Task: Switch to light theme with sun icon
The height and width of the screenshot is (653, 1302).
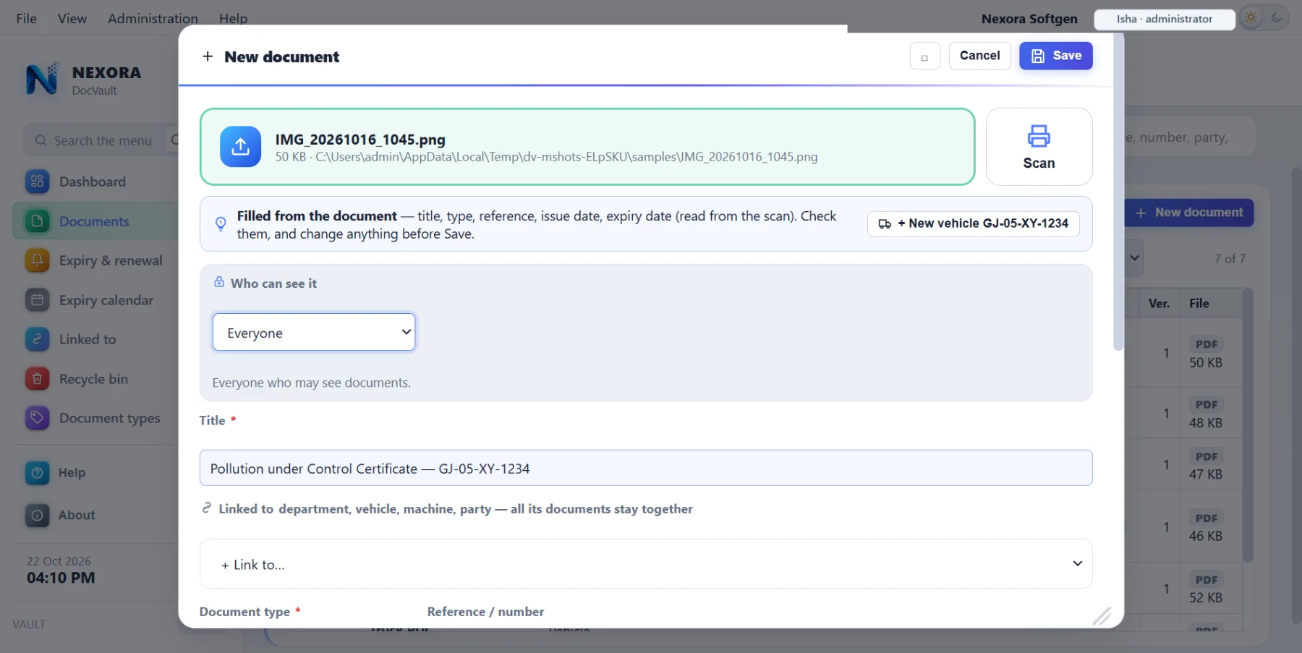Action: 1251,18
